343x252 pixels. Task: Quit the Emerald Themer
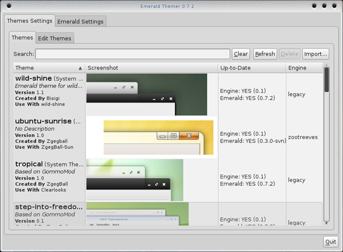click(330, 242)
